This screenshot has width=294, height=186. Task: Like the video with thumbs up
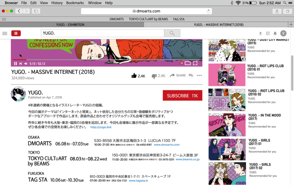tap(134, 76)
